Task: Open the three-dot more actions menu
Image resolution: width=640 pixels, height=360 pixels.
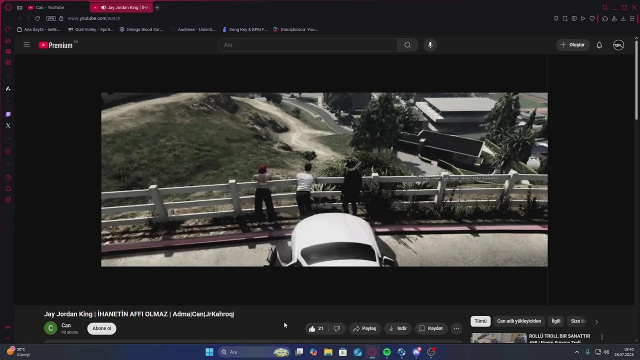Action: click(x=456, y=328)
